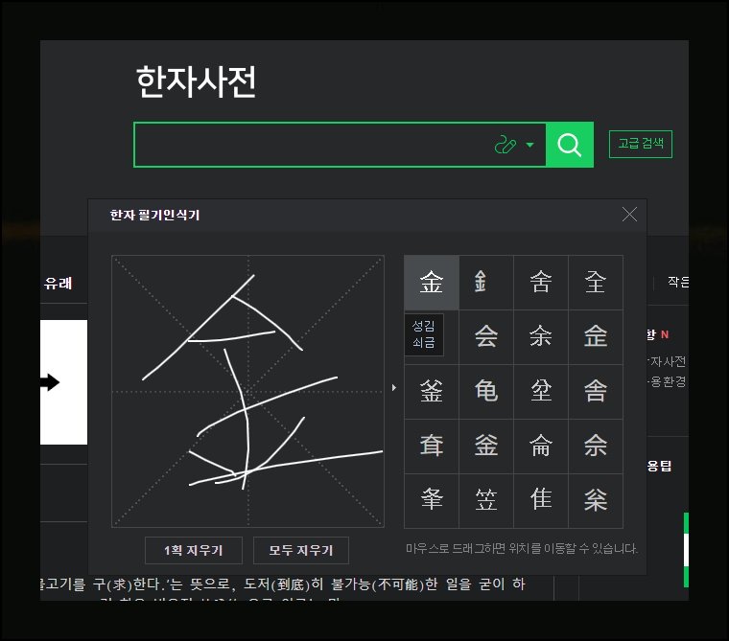
Task: Click the 한자사전 title logo
Action: pyautogui.click(x=196, y=81)
